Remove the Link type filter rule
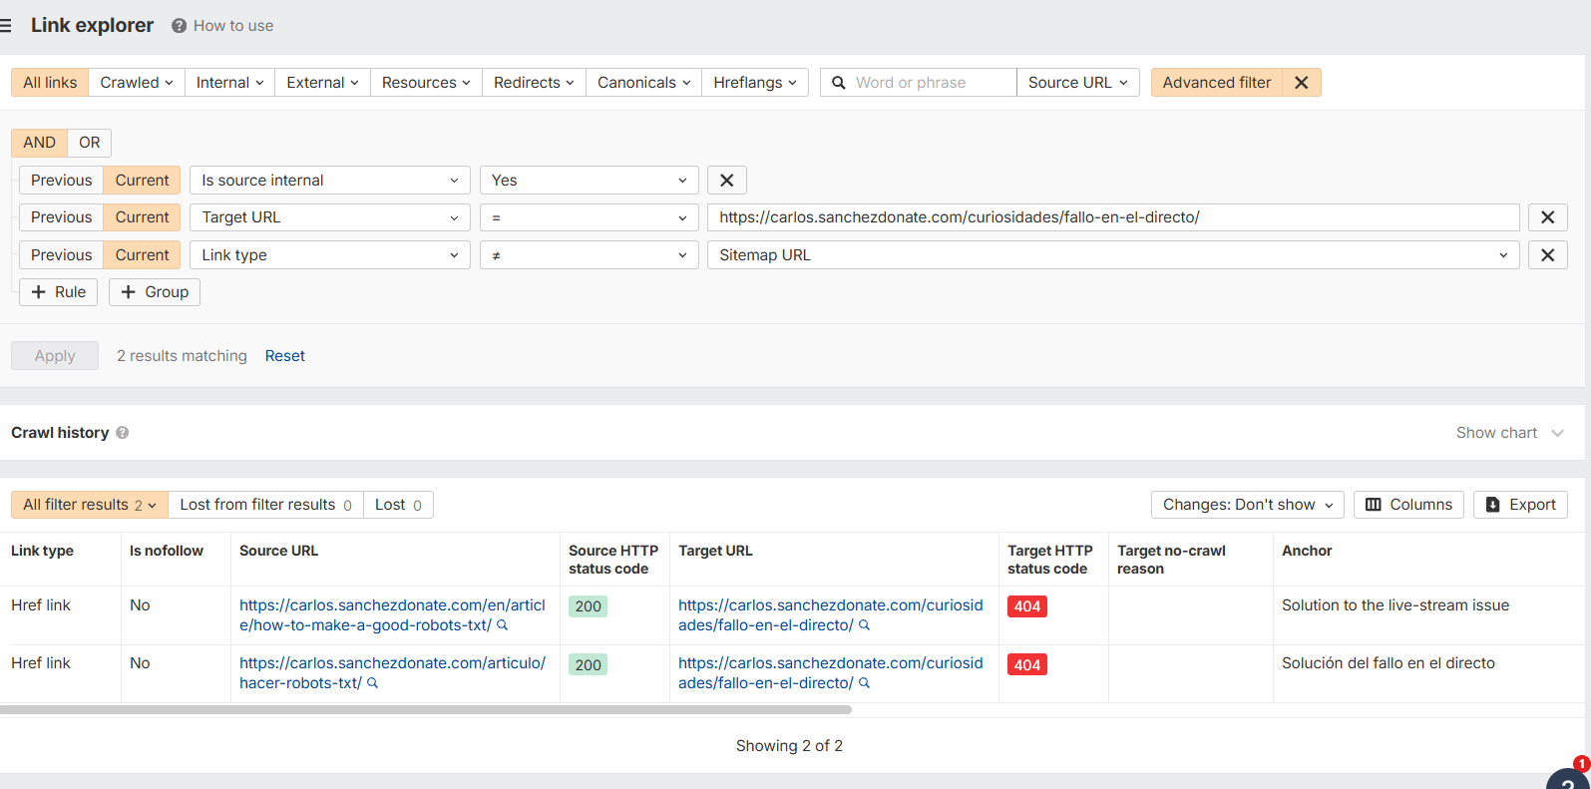Image resolution: width=1591 pixels, height=789 pixels. coord(1547,255)
